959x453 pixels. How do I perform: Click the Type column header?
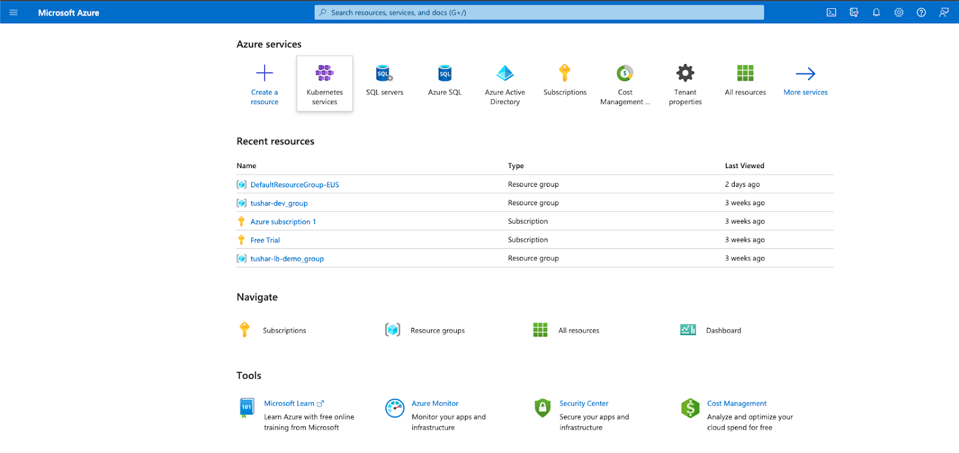pos(516,166)
